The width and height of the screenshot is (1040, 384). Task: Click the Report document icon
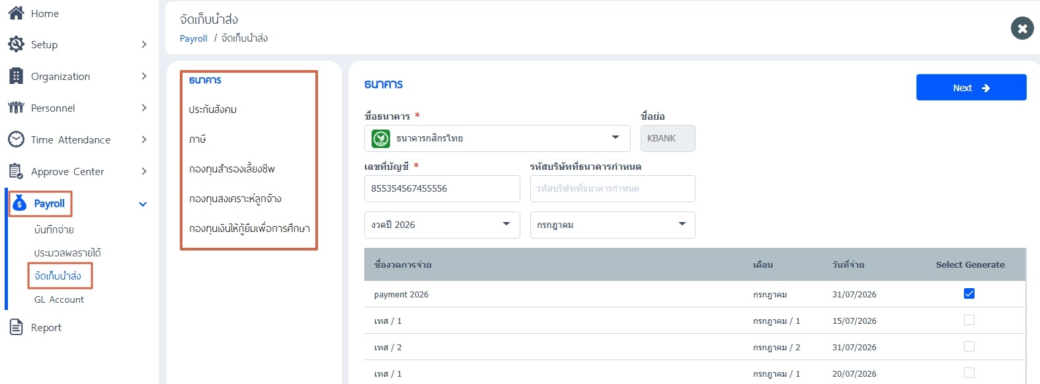click(16, 327)
